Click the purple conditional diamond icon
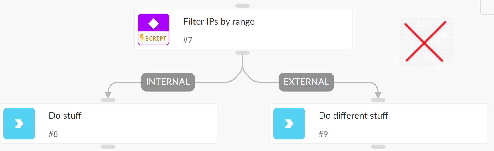Image resolution: width=494 pixels, height=151 pixels. tap(154, 23)
